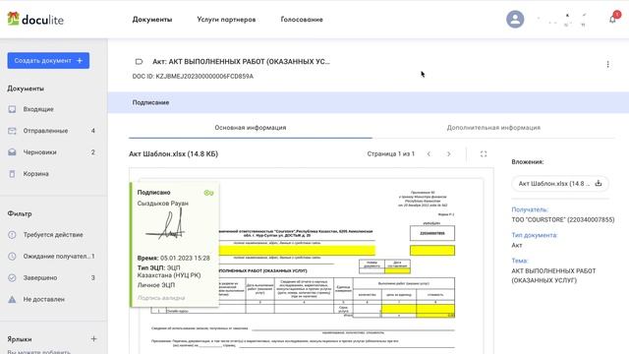Click the Ярлыки section heading
The width and height of the screenshot is (629, 354).
click(20, 339)
